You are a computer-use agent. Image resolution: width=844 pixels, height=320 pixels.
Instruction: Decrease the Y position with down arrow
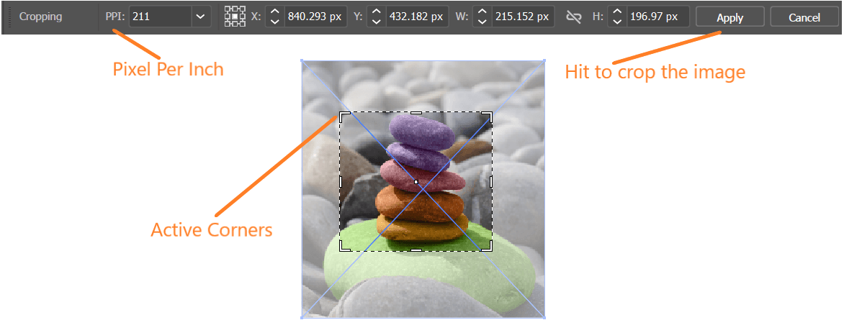(x=377, y=22)
